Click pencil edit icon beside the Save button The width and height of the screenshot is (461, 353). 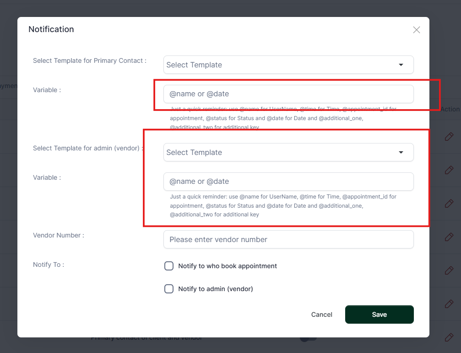tap(449, 303)
